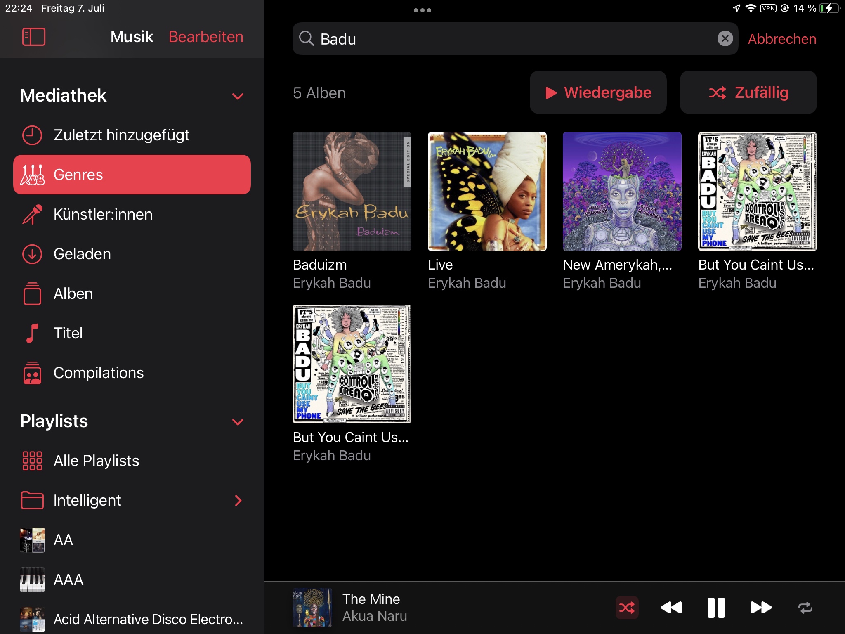Open Compilations in sidebar
Image resolution: width=845 pixels, height=634 pixels.
pos(132,373)
